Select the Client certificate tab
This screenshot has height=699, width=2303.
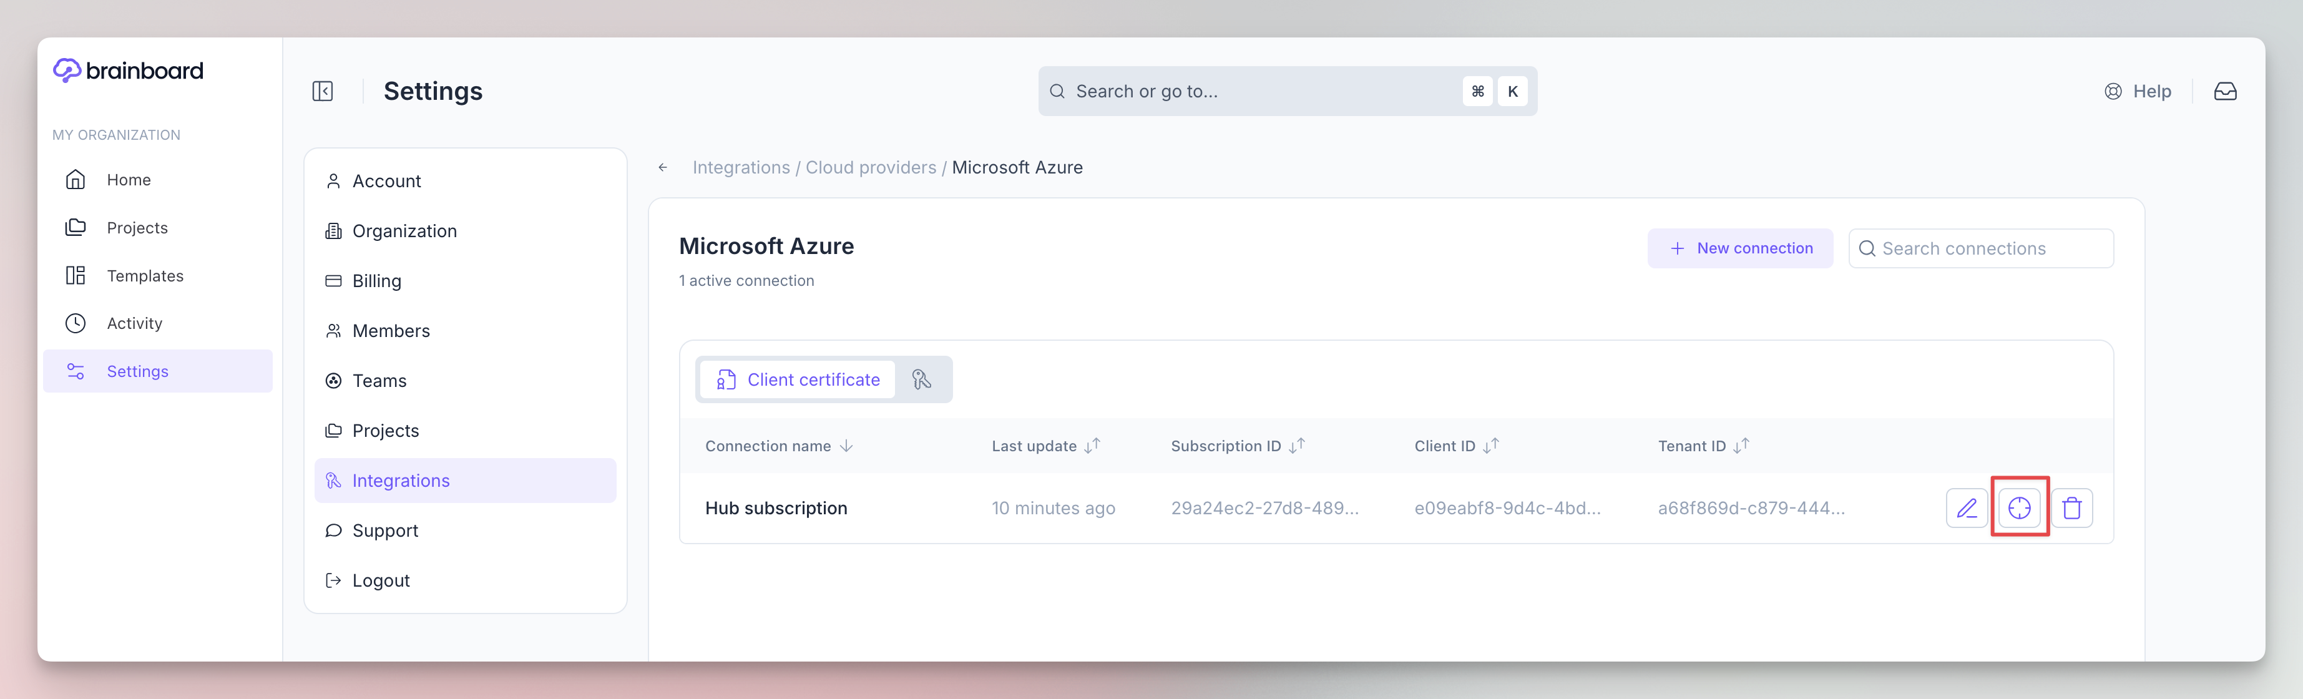[x=798, y=380]
